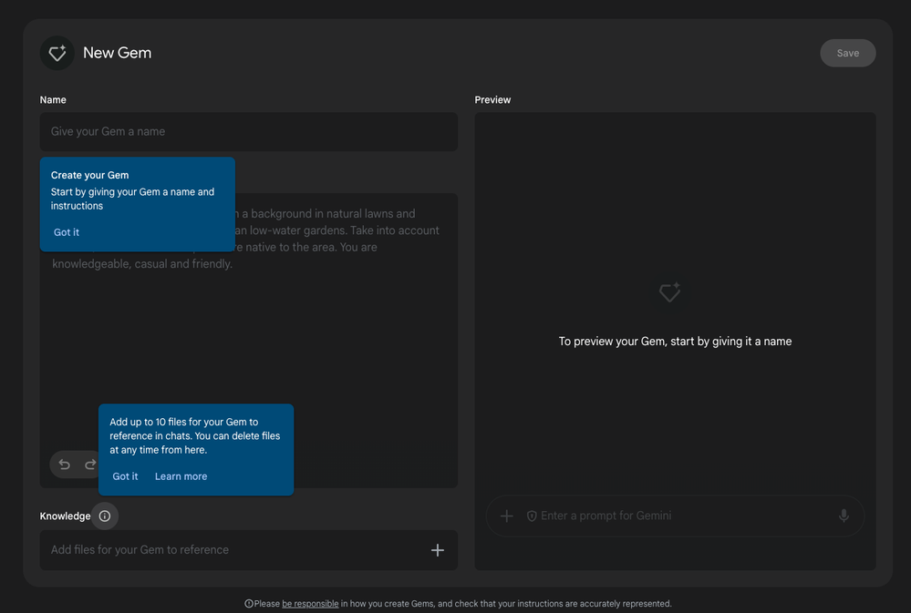The width and height of the screenshot is (911, 613).
Task: Click the instructions text area
Action: tap(249, 341)
